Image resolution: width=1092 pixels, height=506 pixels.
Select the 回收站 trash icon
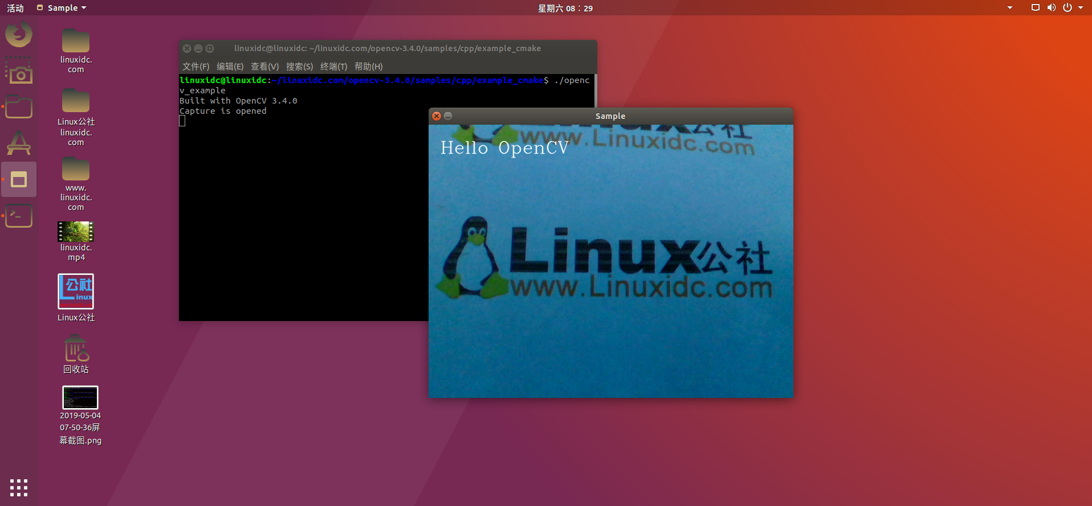[76, 355]
